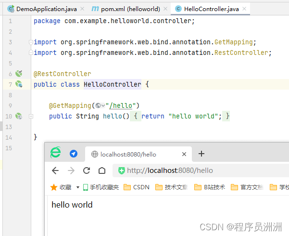This screenshot has width=289, height=236.
Task: Open the browser home page
Action: (x=102, y=170)
